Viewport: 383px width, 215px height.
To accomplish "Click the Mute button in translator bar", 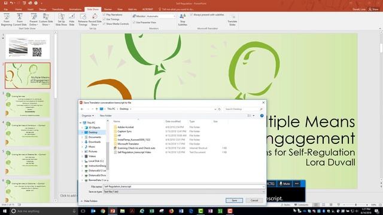I will [x=285, y=183].
